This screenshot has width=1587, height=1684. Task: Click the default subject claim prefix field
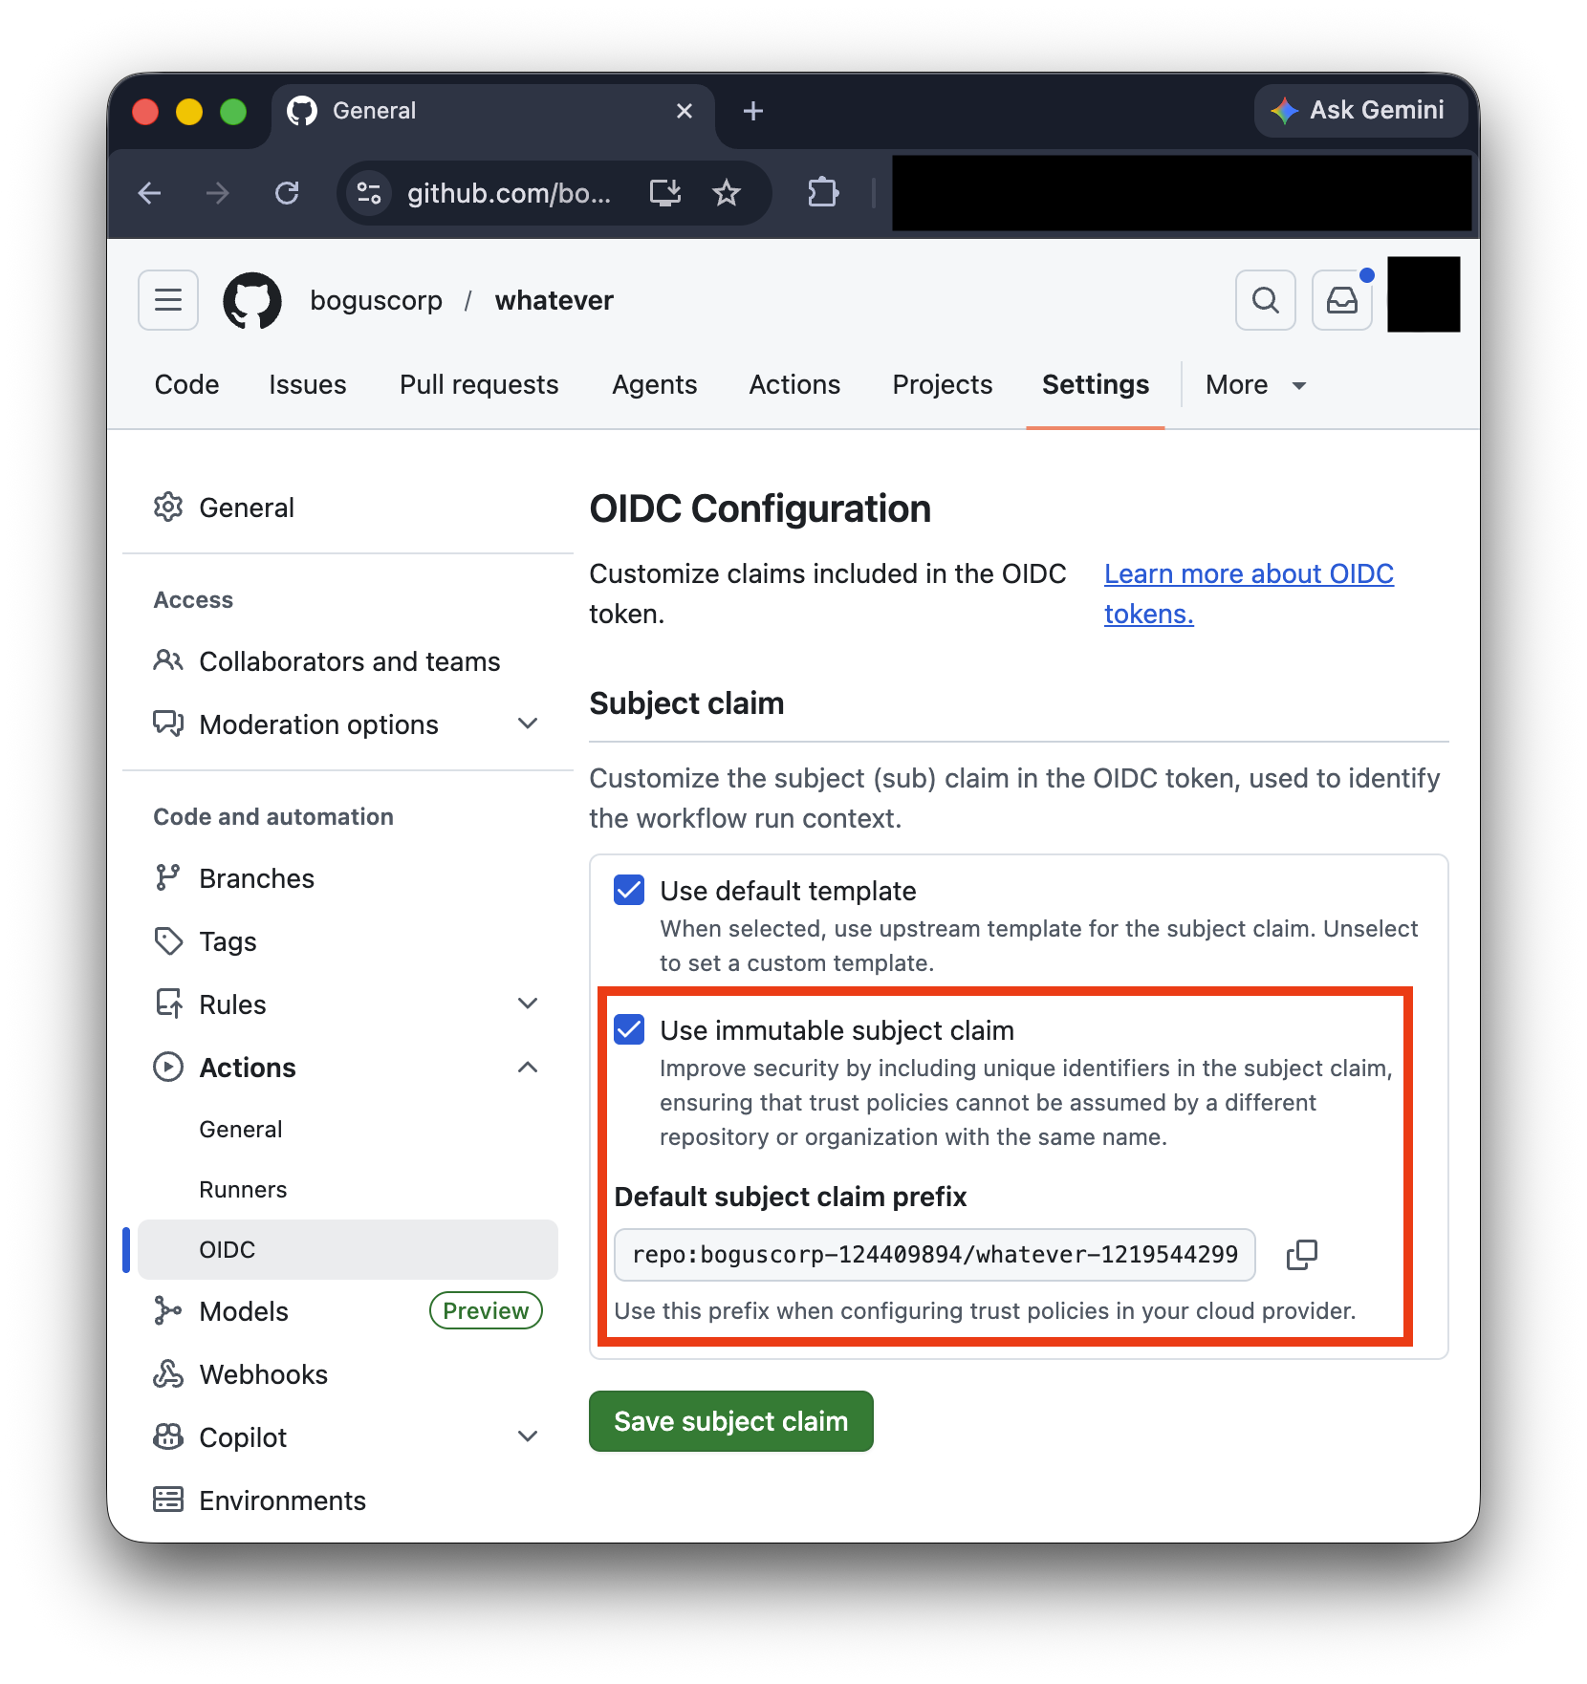(935, 1255)
